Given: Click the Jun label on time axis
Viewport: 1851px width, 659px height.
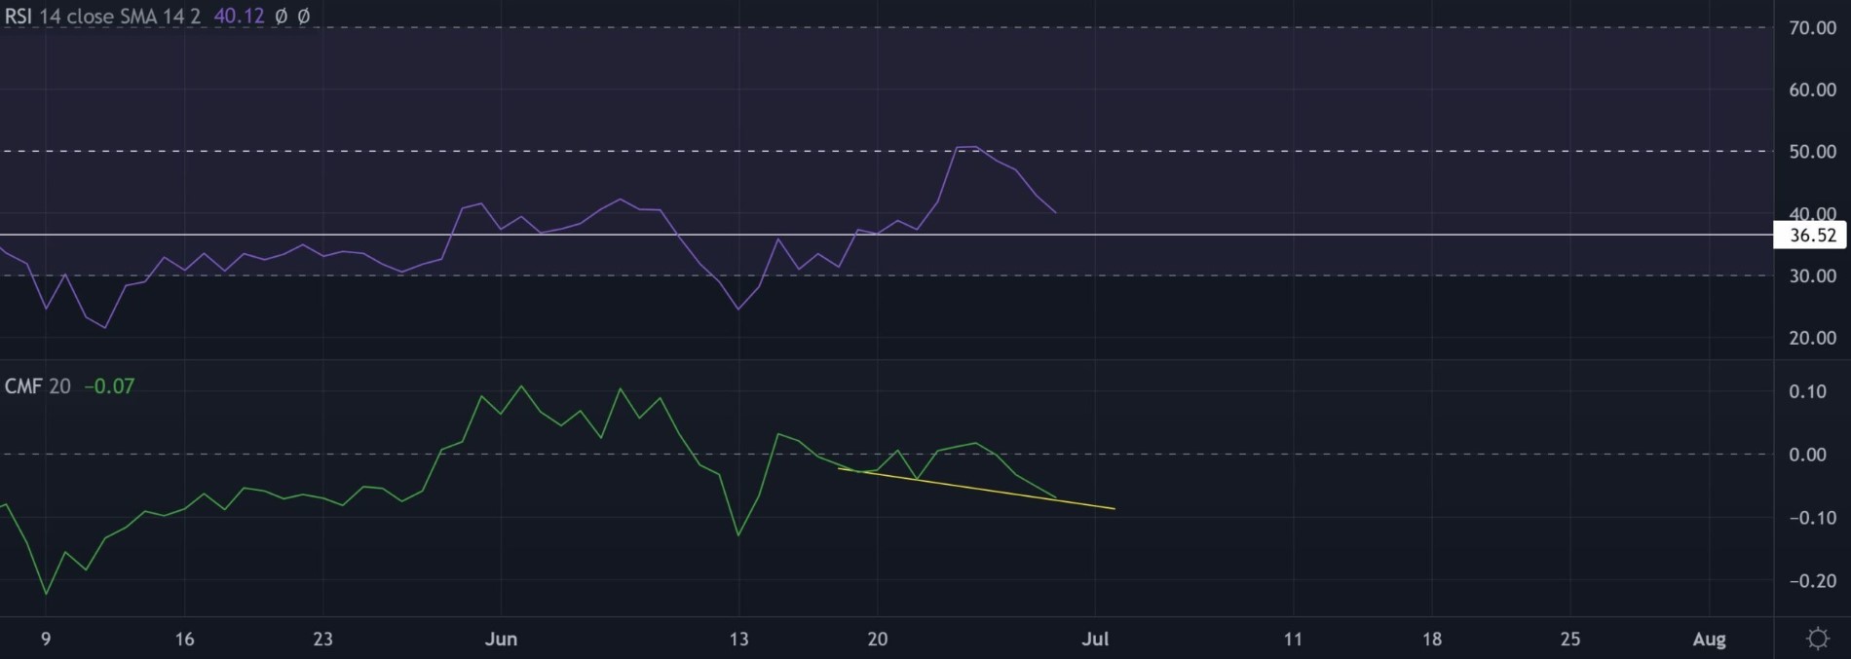Looking at the screenshot, I should coord(501,640).
